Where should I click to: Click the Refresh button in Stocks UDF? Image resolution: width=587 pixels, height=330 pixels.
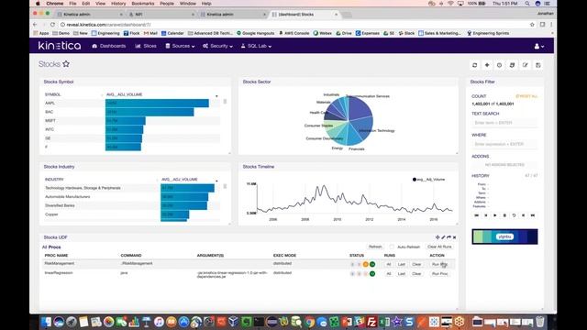375,247
